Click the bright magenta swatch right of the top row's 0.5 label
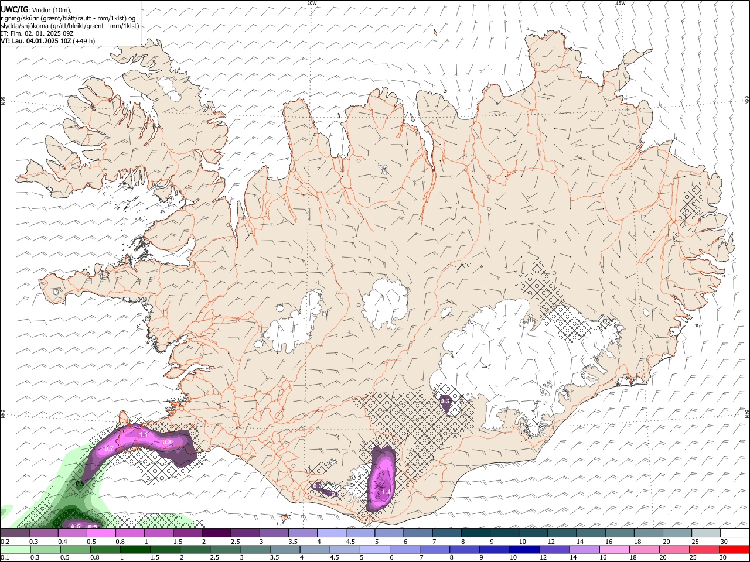This screenshot has width=750, height=562. [x=101, y=533]
